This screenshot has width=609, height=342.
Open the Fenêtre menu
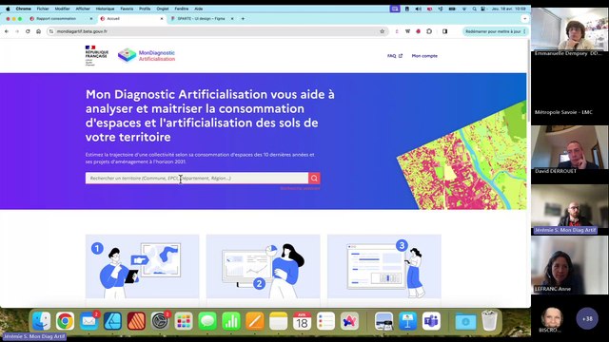pyautogui.click(x=182, y=9)
